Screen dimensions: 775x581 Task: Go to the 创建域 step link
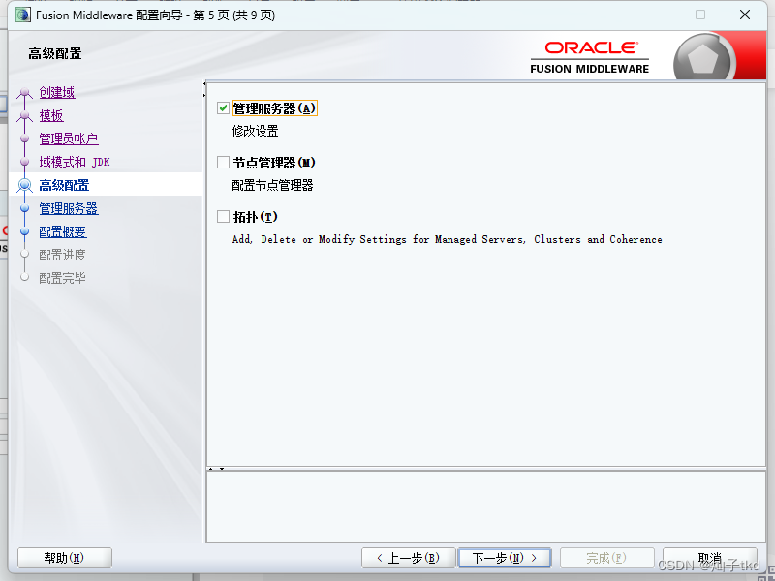pos(57,92)
